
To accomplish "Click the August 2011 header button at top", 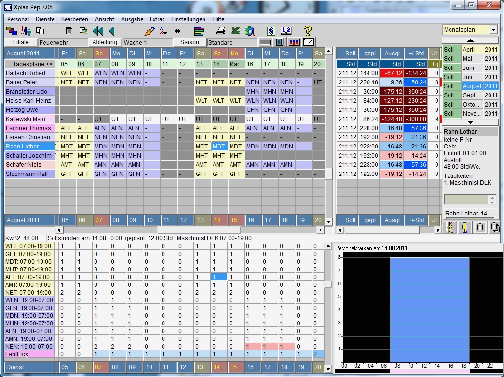I will coord(29,54).
